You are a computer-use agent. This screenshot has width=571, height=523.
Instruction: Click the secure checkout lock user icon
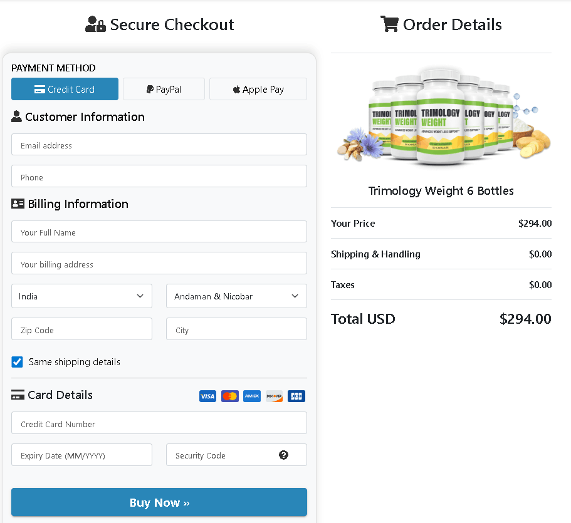(95, 24)
